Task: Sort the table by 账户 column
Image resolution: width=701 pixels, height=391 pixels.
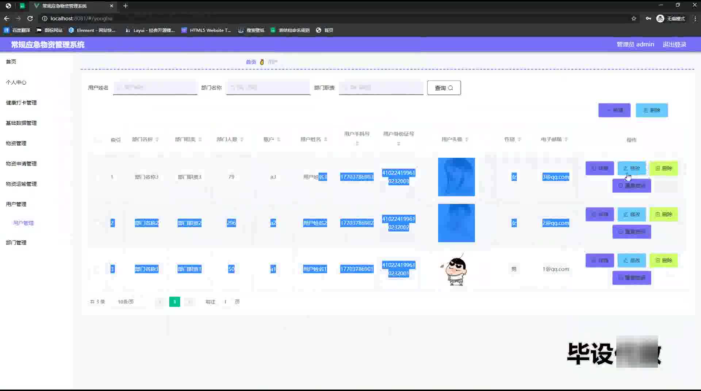Action: point(279,139)
